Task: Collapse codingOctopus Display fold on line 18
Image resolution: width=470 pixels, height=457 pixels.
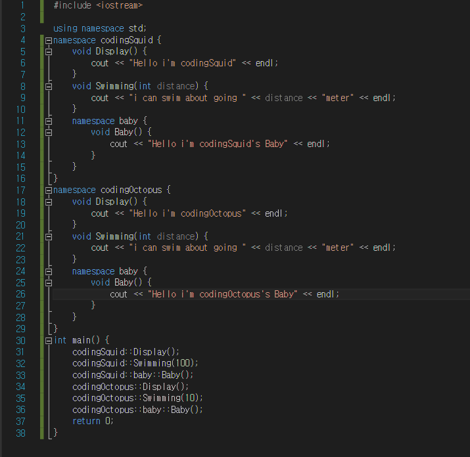Action: (49, 202)
